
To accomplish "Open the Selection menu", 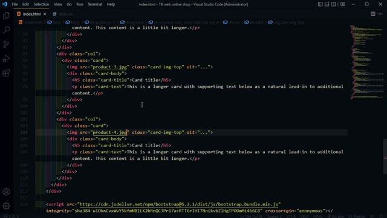I will pyautogui.click(x=41, y=4).
